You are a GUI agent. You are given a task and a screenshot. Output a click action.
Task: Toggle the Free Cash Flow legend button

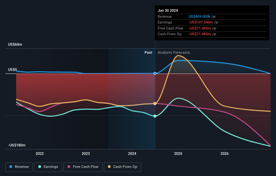coord(83,167)
